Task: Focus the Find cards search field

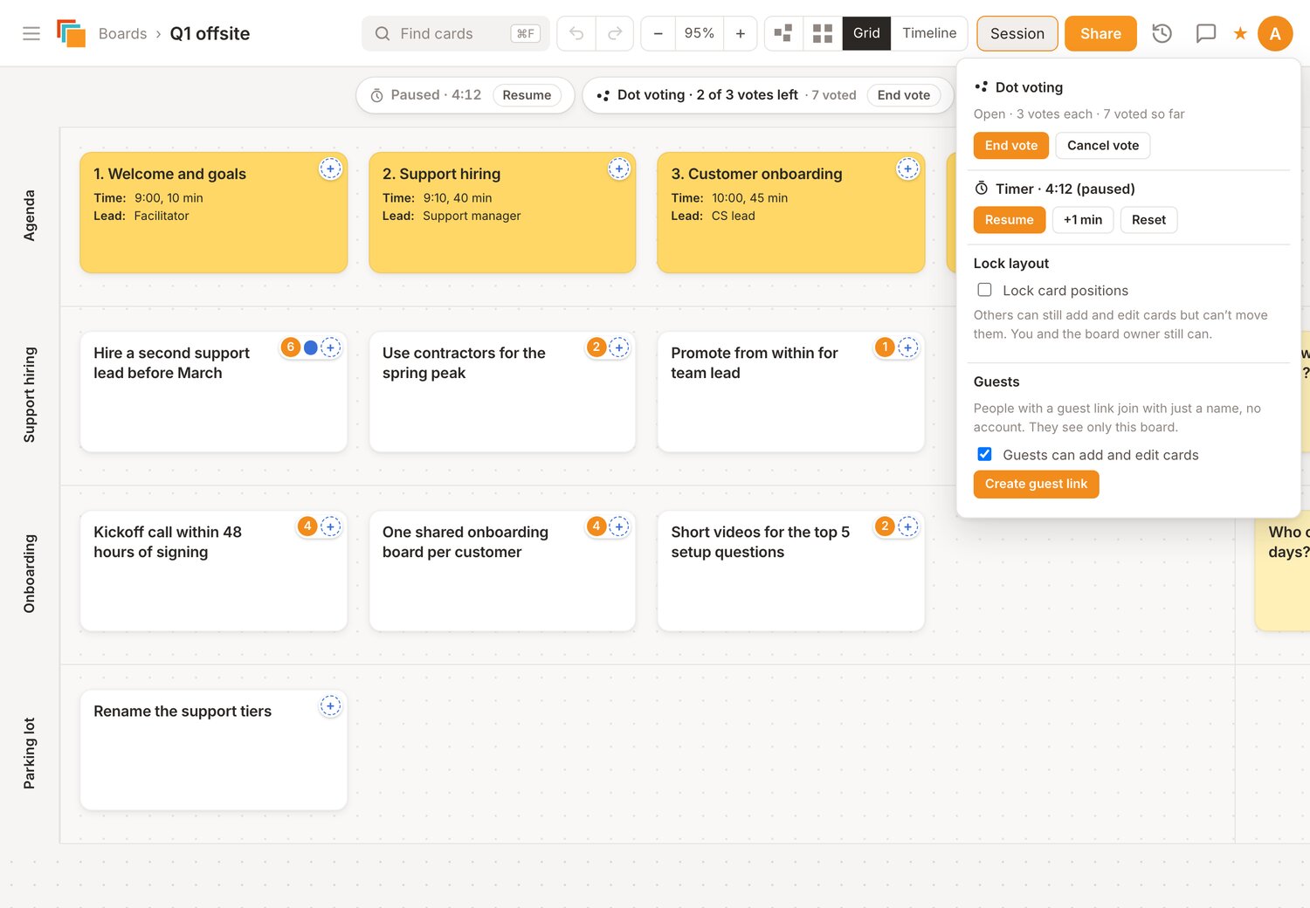Action: [456, 33]
